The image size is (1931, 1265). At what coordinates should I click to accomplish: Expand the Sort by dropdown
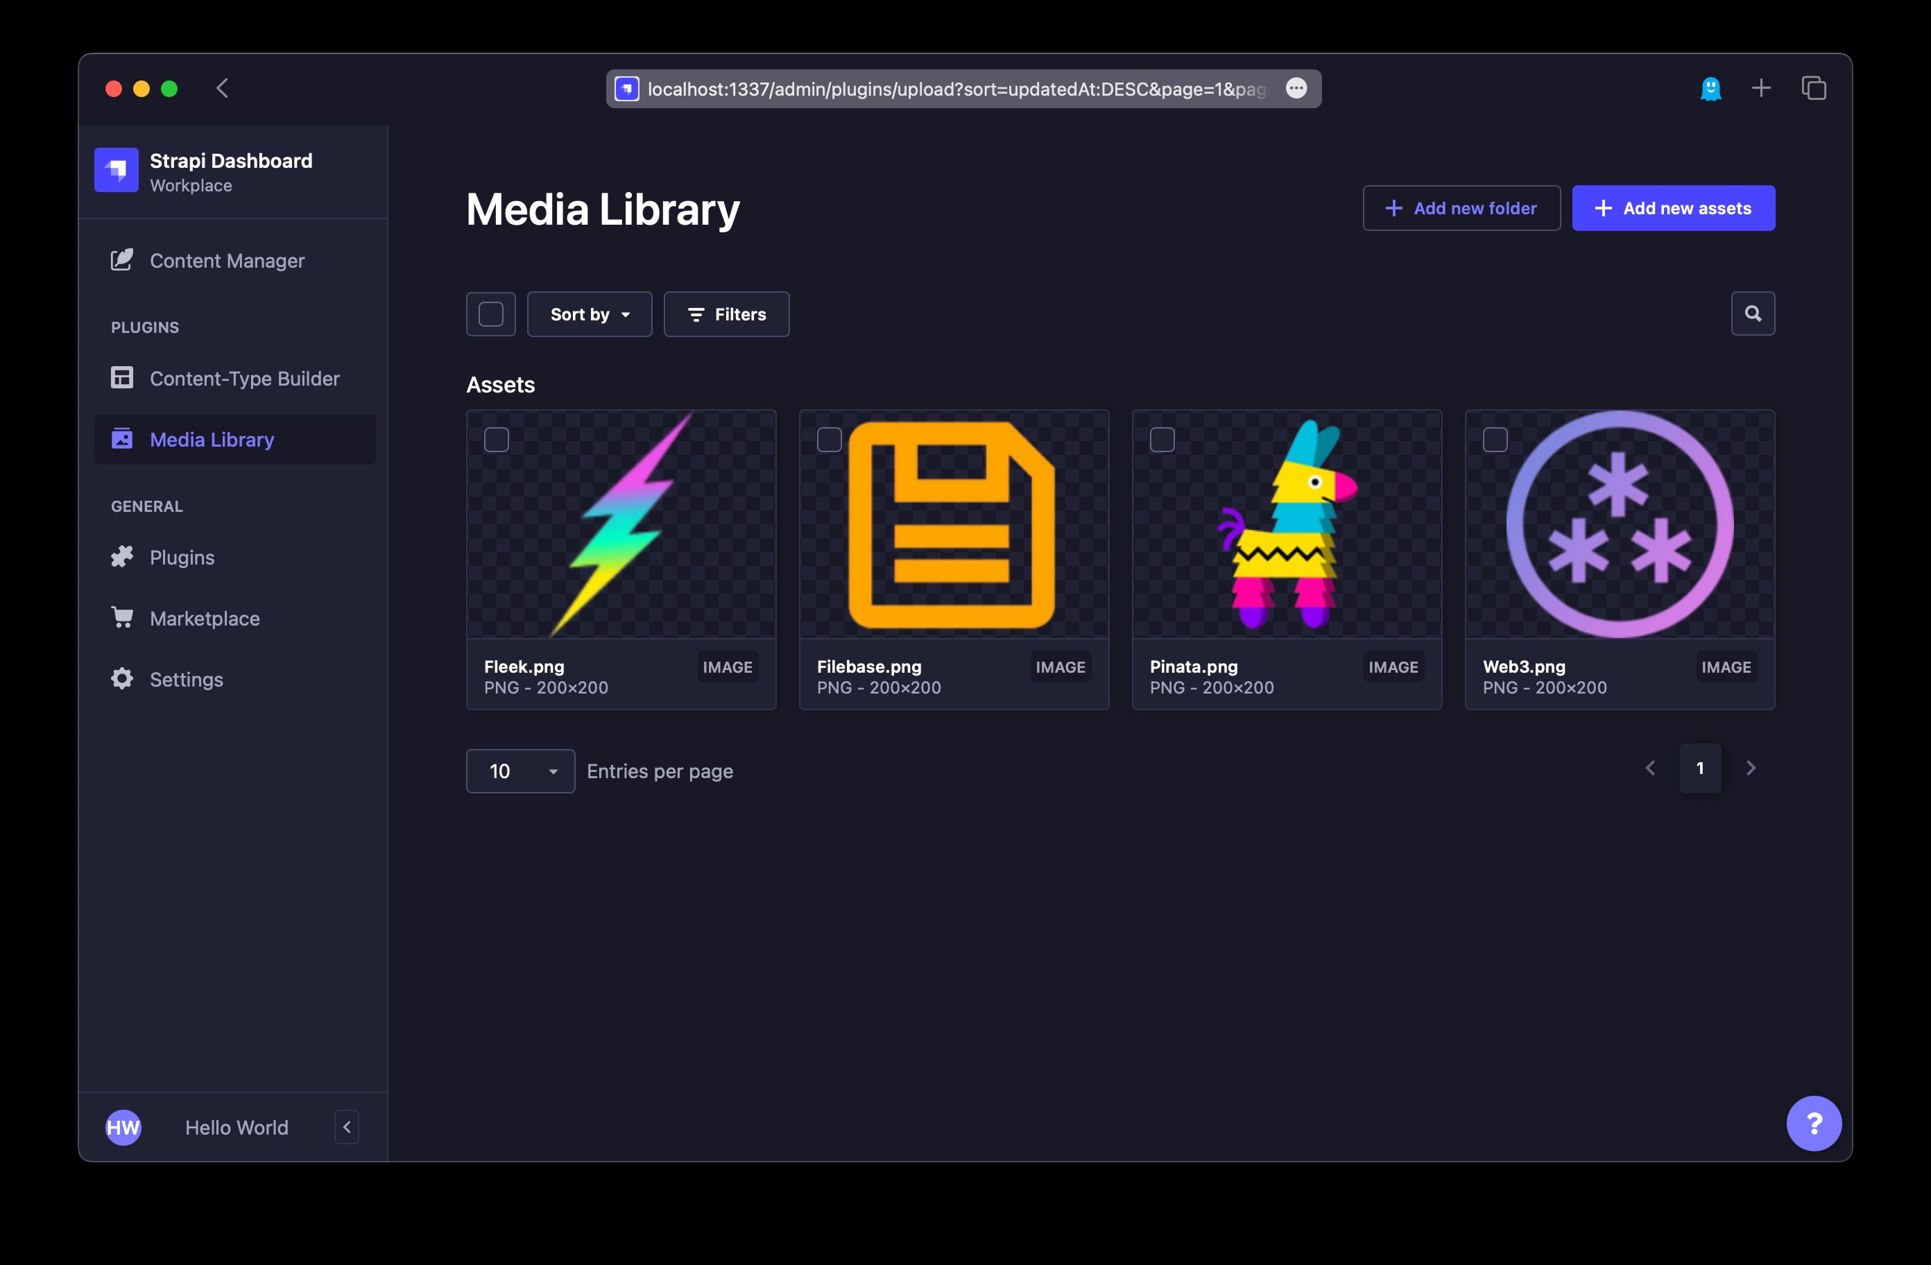pos(590,314)
